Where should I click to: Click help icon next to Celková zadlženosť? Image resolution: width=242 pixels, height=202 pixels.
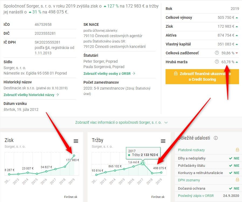pyautogui.click(x=217, y=53)
